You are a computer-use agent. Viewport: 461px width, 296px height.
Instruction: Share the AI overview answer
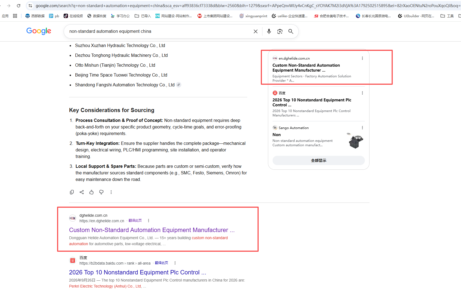82,192
